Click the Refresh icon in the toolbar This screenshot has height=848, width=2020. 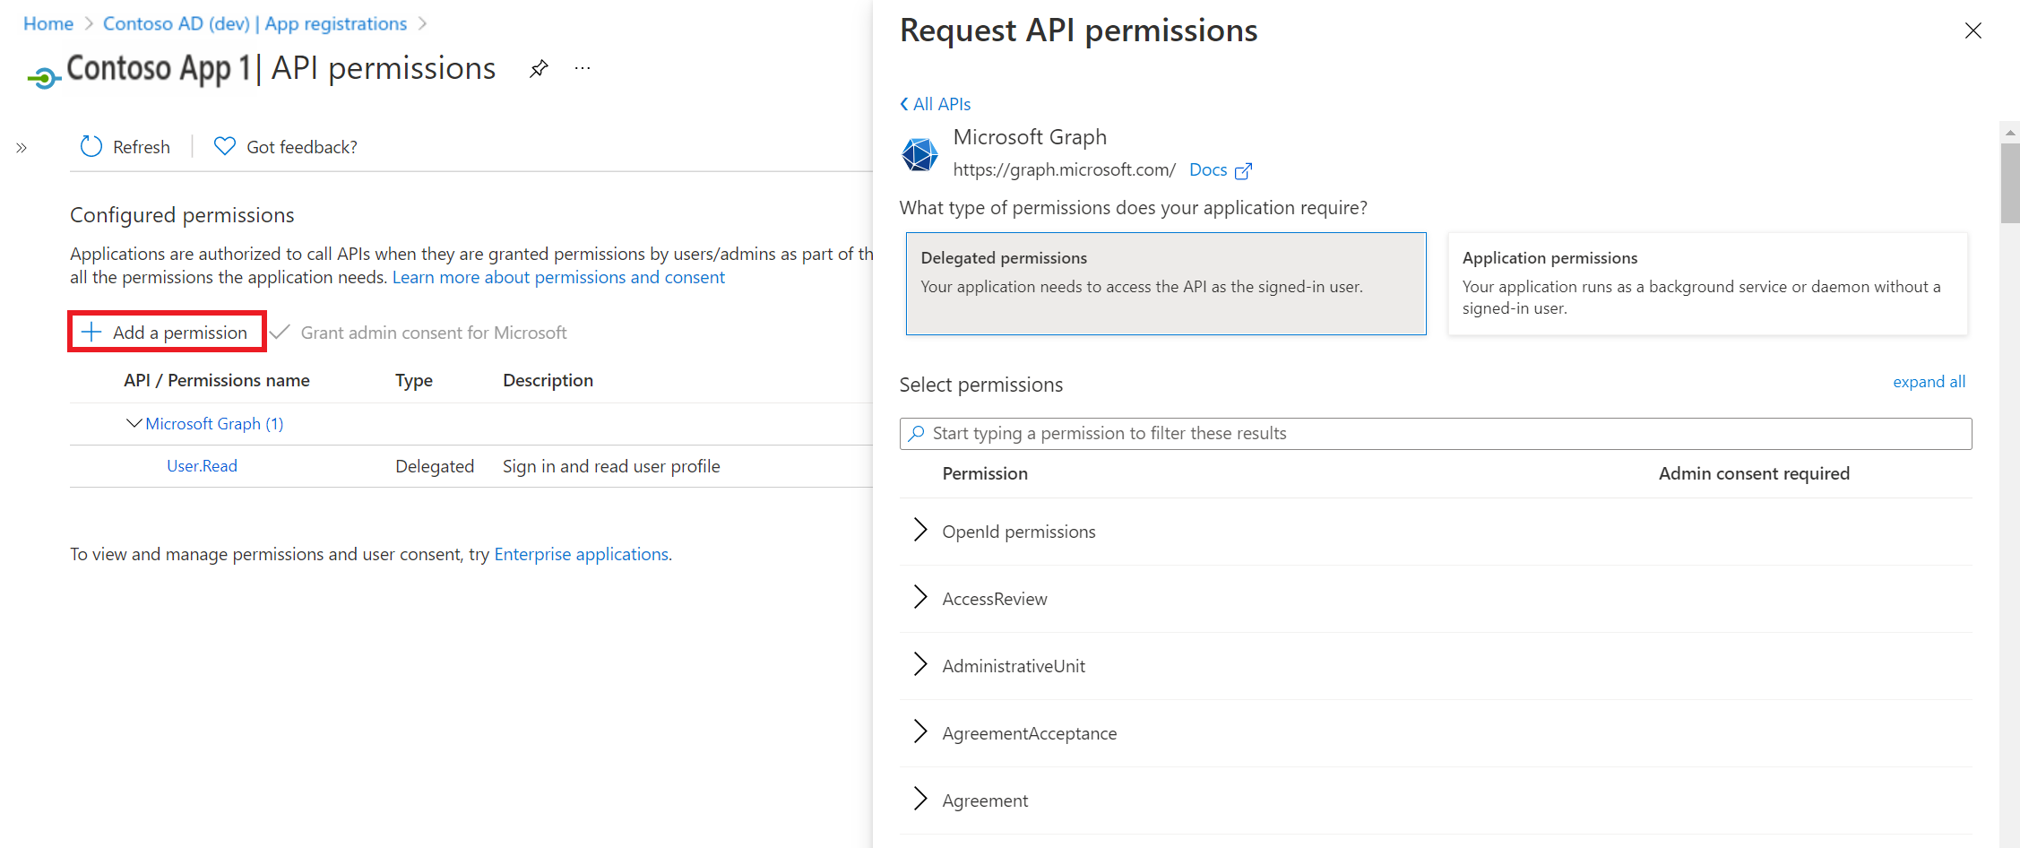coord(91,146)
